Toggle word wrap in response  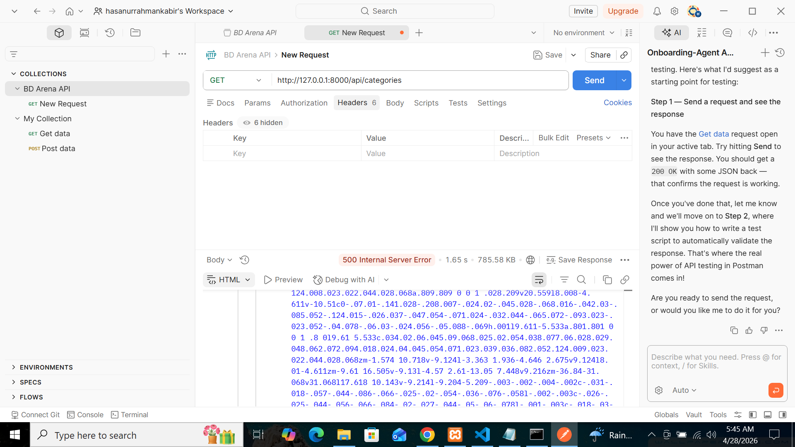[x=539, y=280]
